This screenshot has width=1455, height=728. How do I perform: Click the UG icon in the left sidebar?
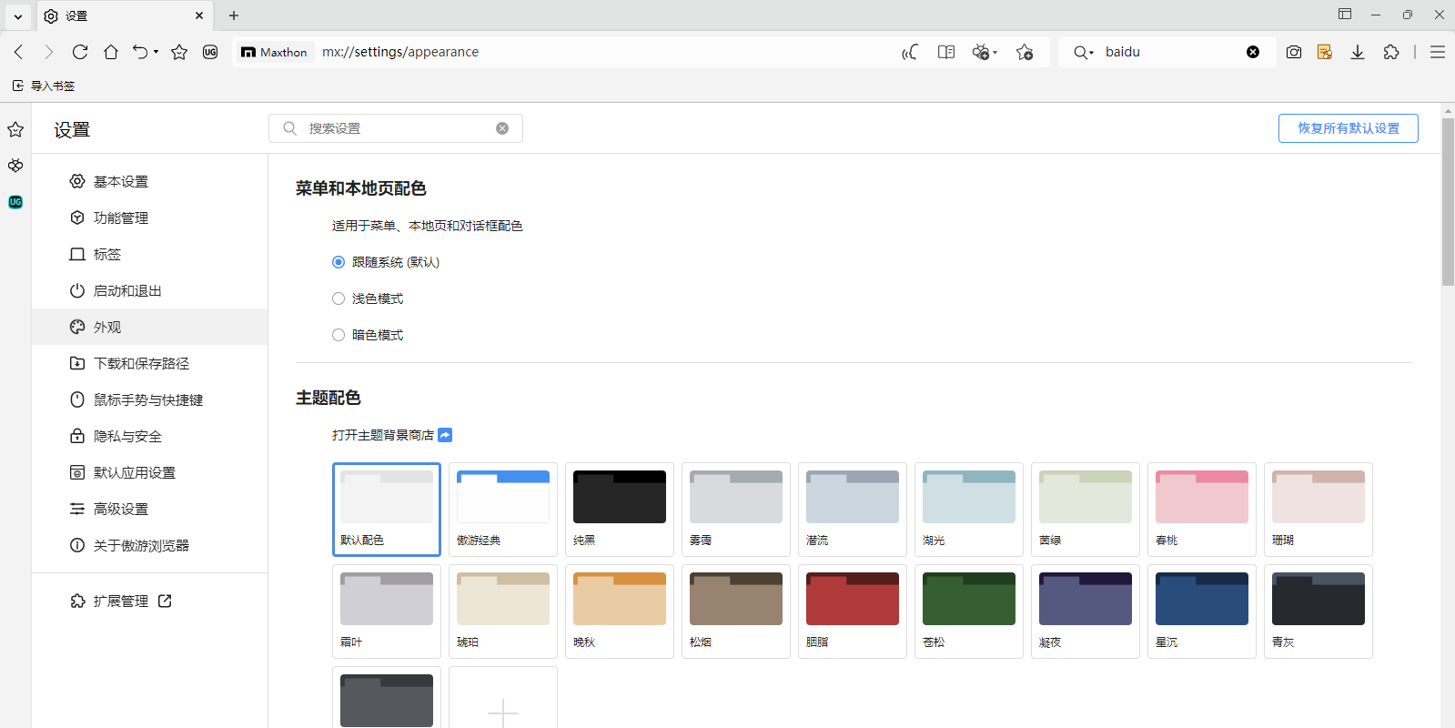(x=15, y=202)
